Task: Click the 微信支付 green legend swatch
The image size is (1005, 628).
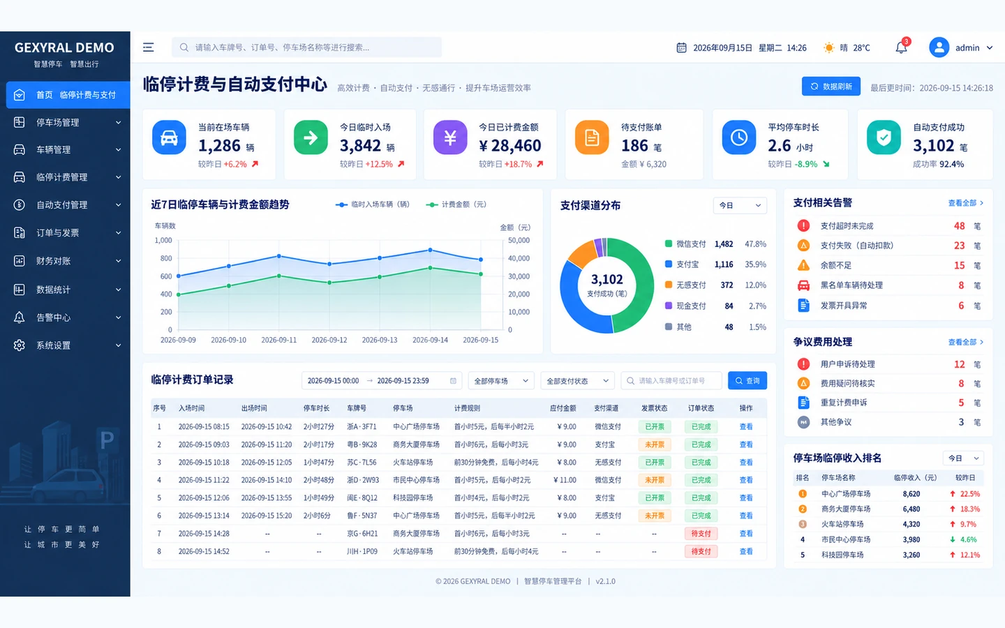Action: coord(669,244)
